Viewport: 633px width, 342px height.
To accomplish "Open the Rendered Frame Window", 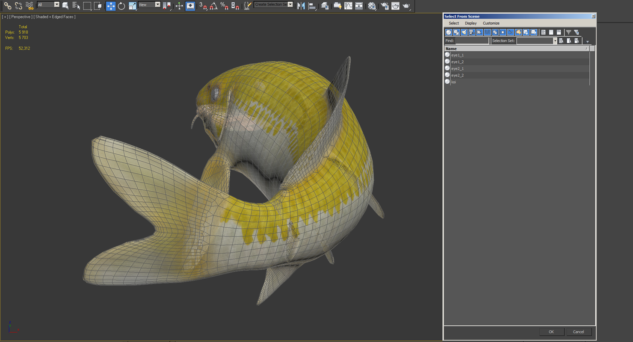I will (396, 6).
